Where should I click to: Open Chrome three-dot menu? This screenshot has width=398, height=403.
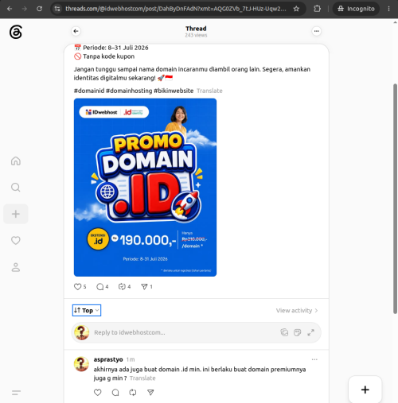388,9
